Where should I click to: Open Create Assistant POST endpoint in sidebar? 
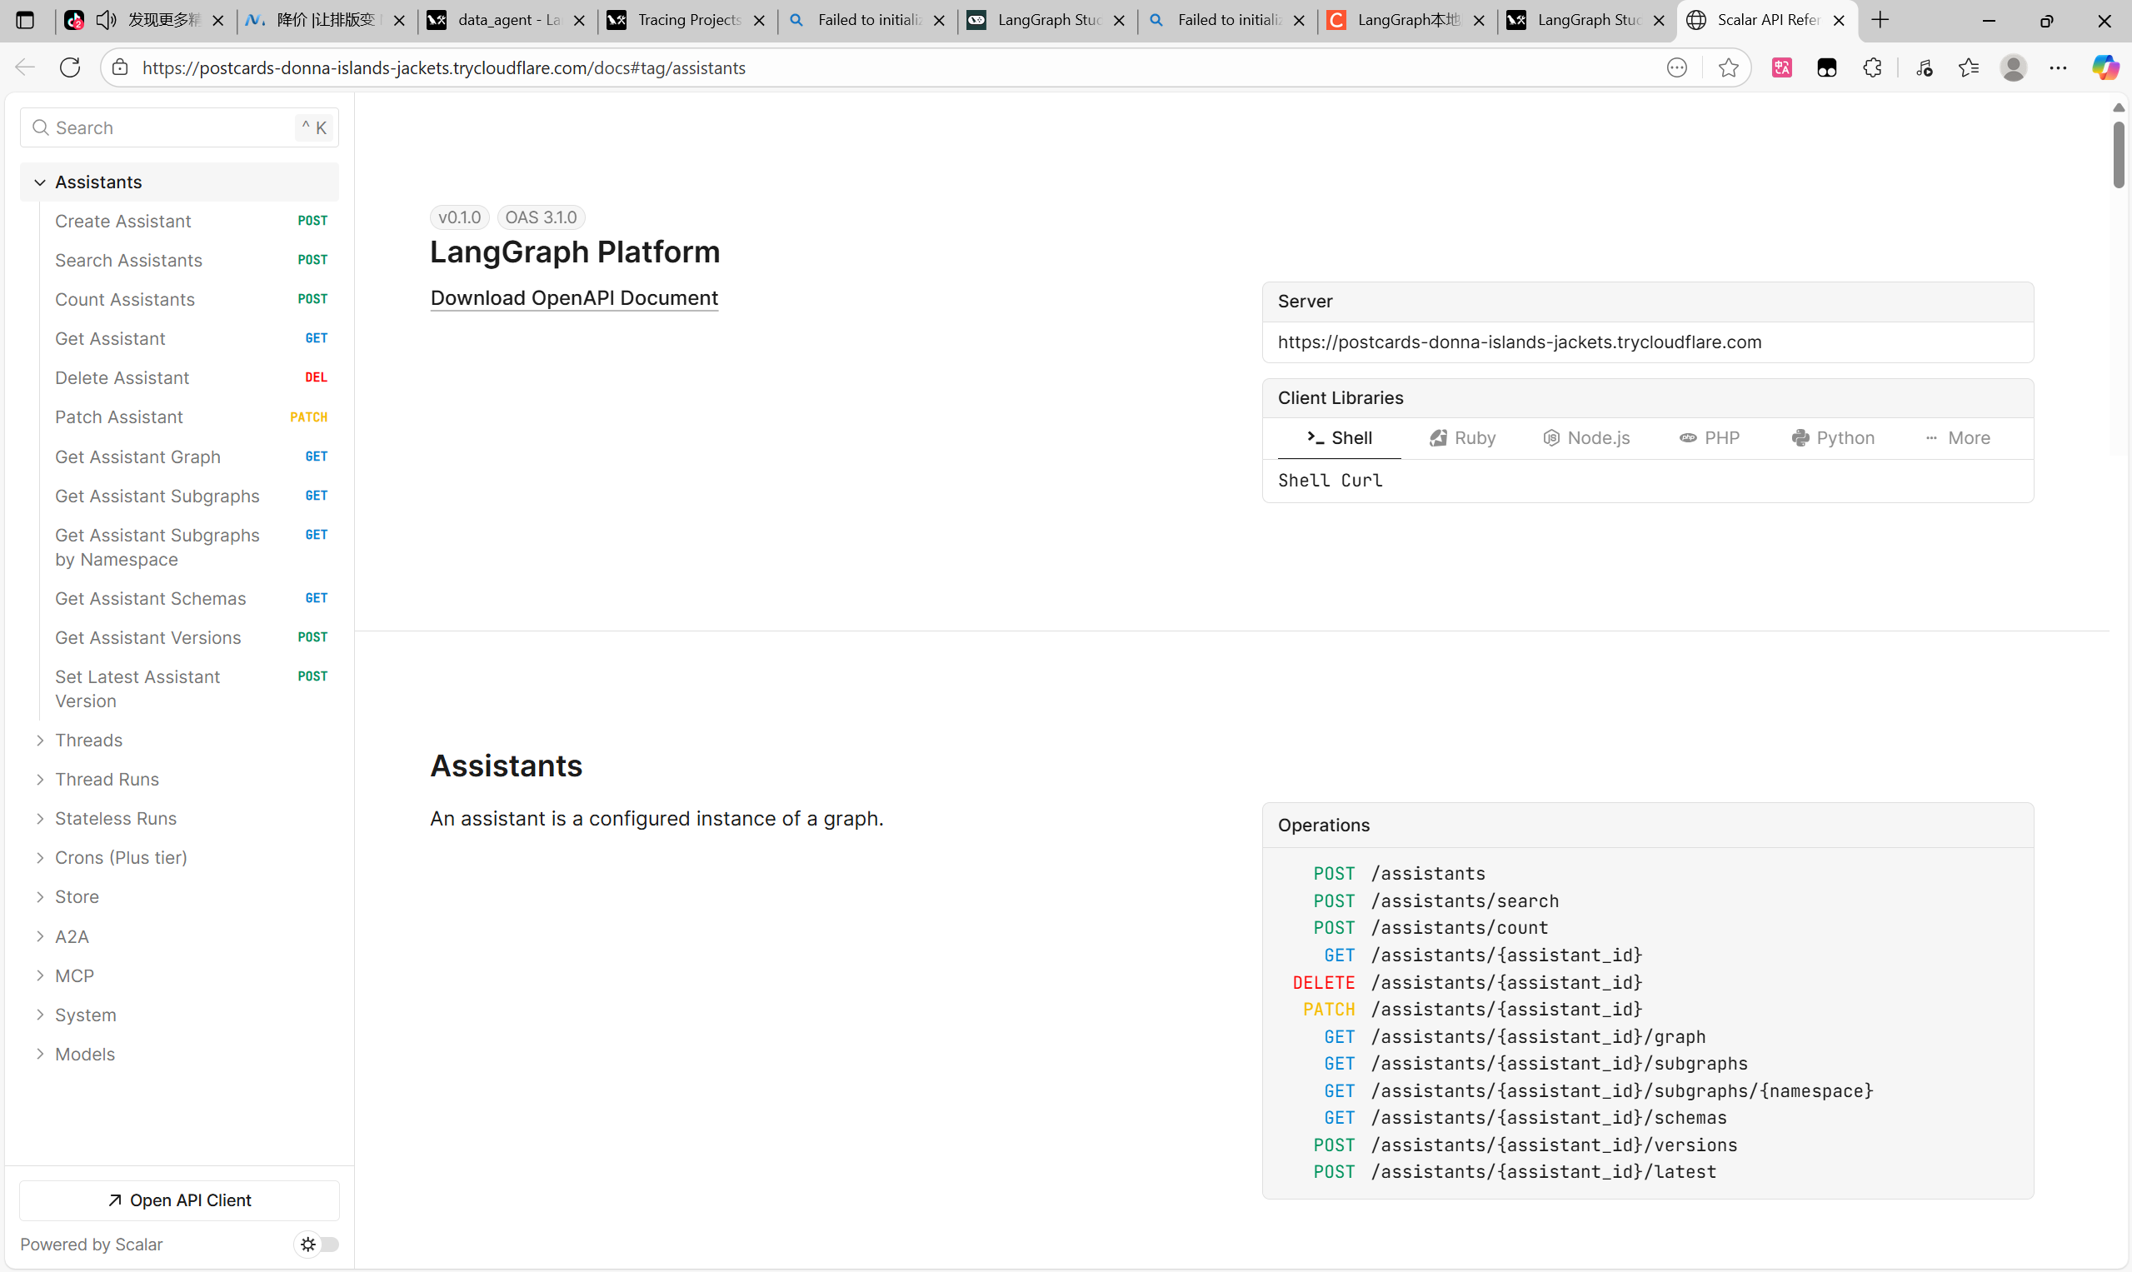click(x=123, y=221)
